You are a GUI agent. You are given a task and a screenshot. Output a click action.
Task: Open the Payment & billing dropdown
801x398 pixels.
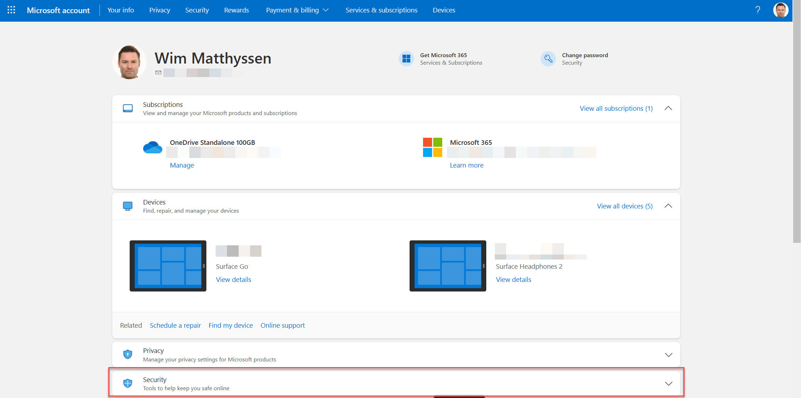pos(297,10)
